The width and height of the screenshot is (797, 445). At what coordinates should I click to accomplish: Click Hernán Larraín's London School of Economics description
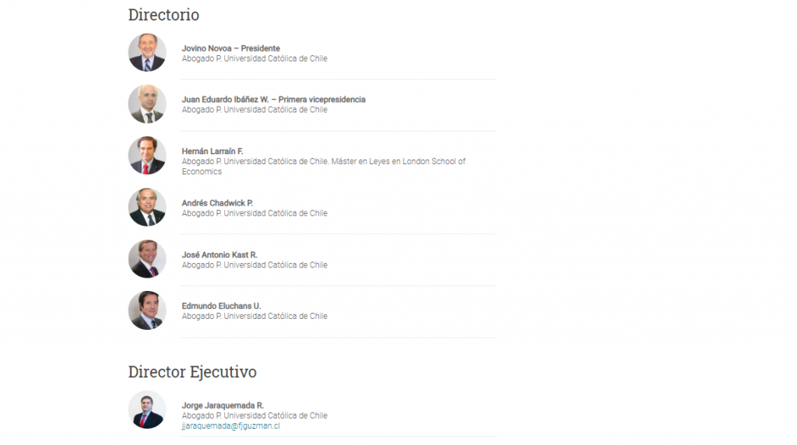323,166
